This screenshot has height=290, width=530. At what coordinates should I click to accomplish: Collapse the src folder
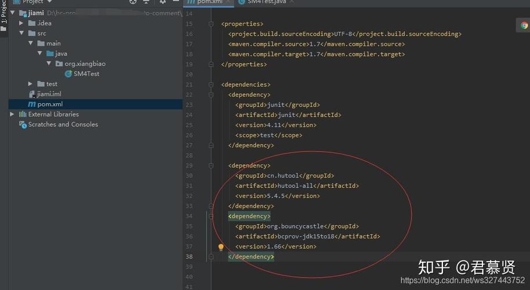[x=21, y=33]
